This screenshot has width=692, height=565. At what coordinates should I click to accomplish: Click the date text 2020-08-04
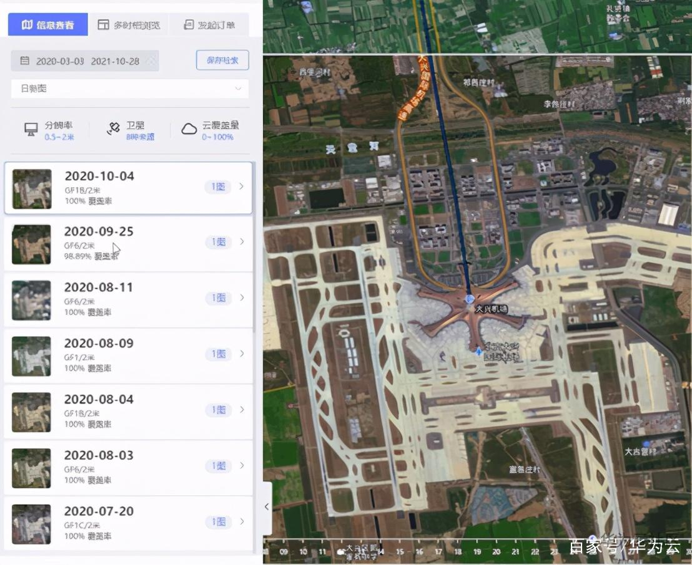[99, 399]
